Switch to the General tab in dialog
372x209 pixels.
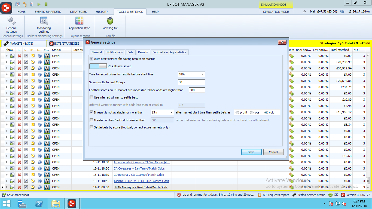[x=97, y=52]
